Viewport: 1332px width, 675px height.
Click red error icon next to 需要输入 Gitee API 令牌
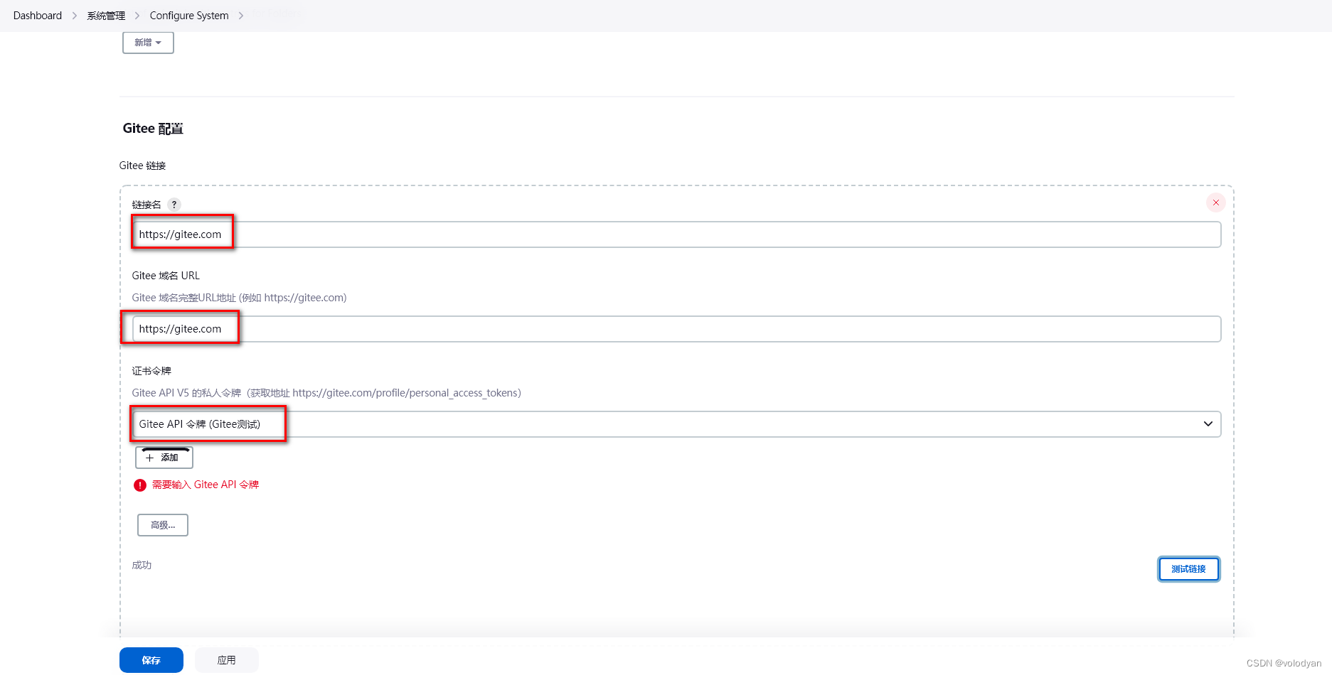click(x=140, y=485)
